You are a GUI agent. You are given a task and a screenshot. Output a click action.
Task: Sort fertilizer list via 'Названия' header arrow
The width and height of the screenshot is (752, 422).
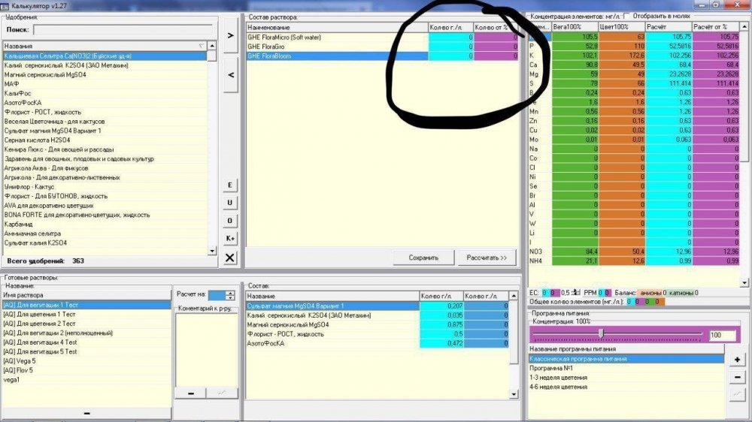[201, 46]
